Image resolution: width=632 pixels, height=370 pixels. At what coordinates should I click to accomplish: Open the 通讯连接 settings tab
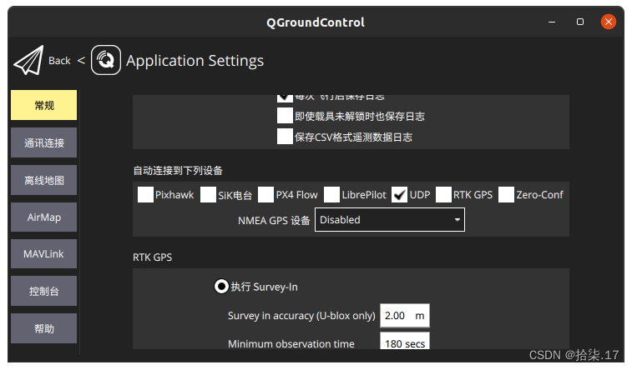44,142
